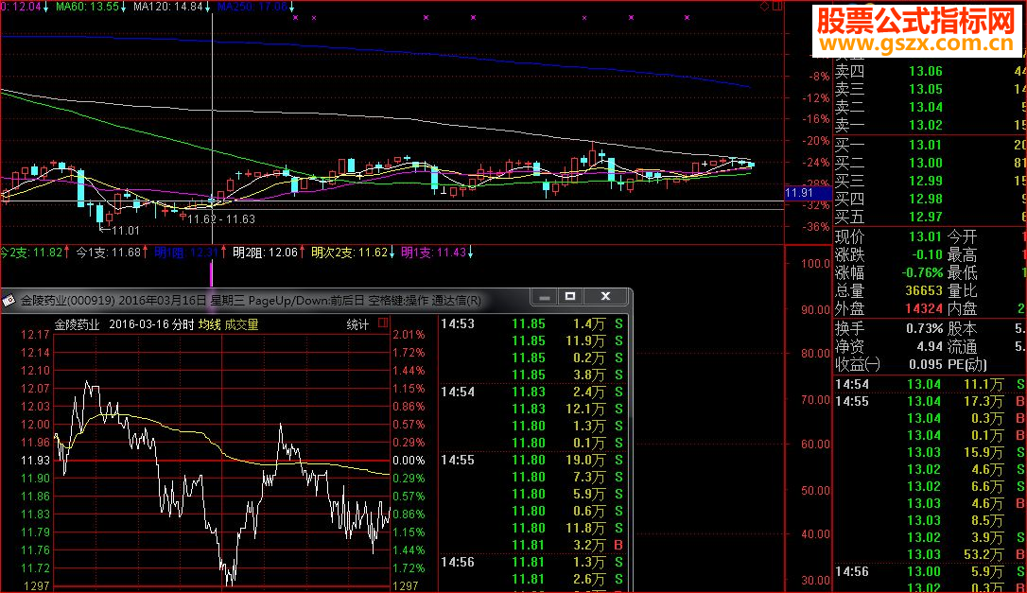Click the 涨幅 -0.76% quote field

pyautogui.click(x=889, y=272)
